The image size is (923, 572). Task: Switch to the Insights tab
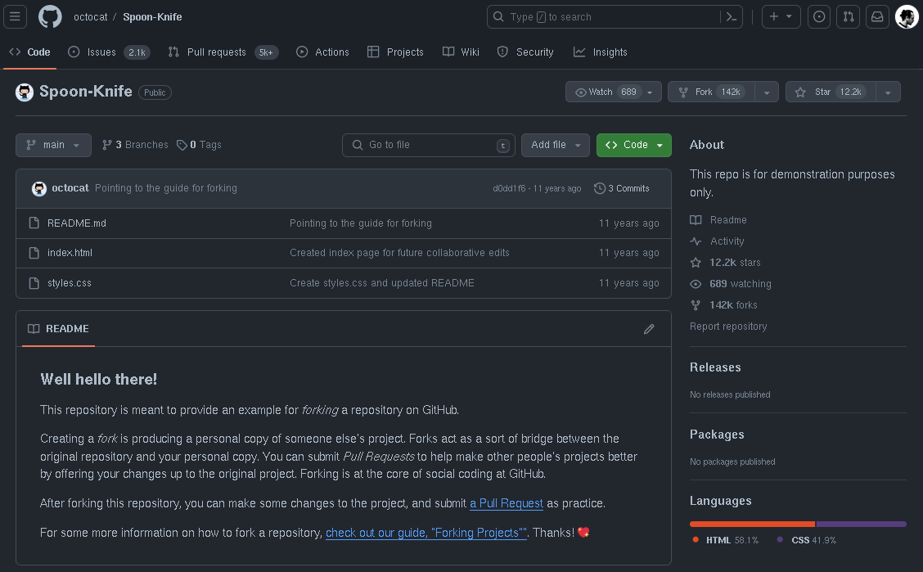point(601,52)
